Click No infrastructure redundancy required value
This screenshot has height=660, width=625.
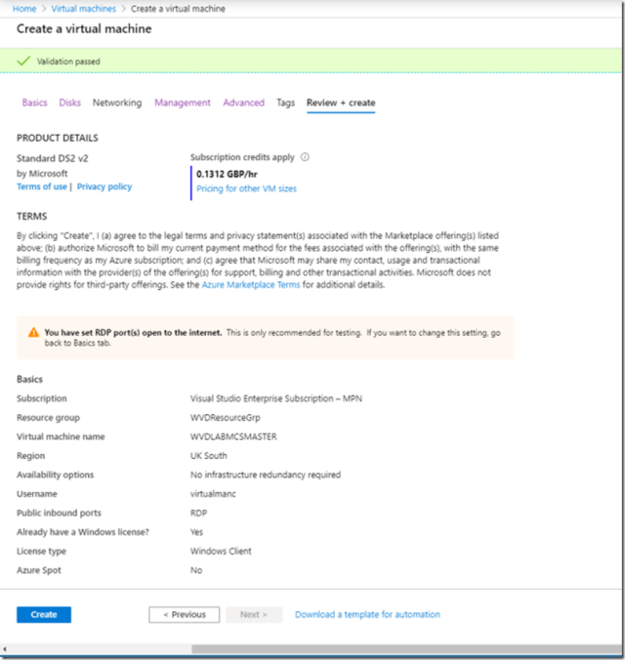pos(266,474)
